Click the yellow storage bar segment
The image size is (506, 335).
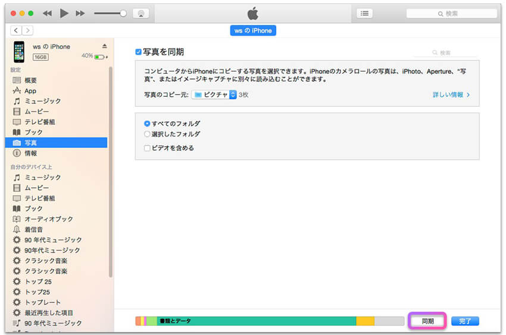[366, 321]
